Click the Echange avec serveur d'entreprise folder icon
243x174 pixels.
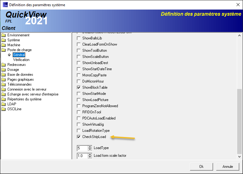pos(3,94)
